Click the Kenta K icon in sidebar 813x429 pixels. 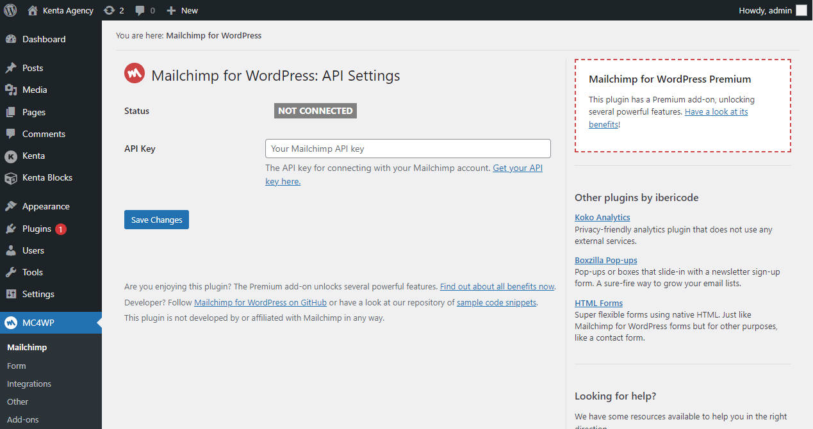[x=11, y=156]
